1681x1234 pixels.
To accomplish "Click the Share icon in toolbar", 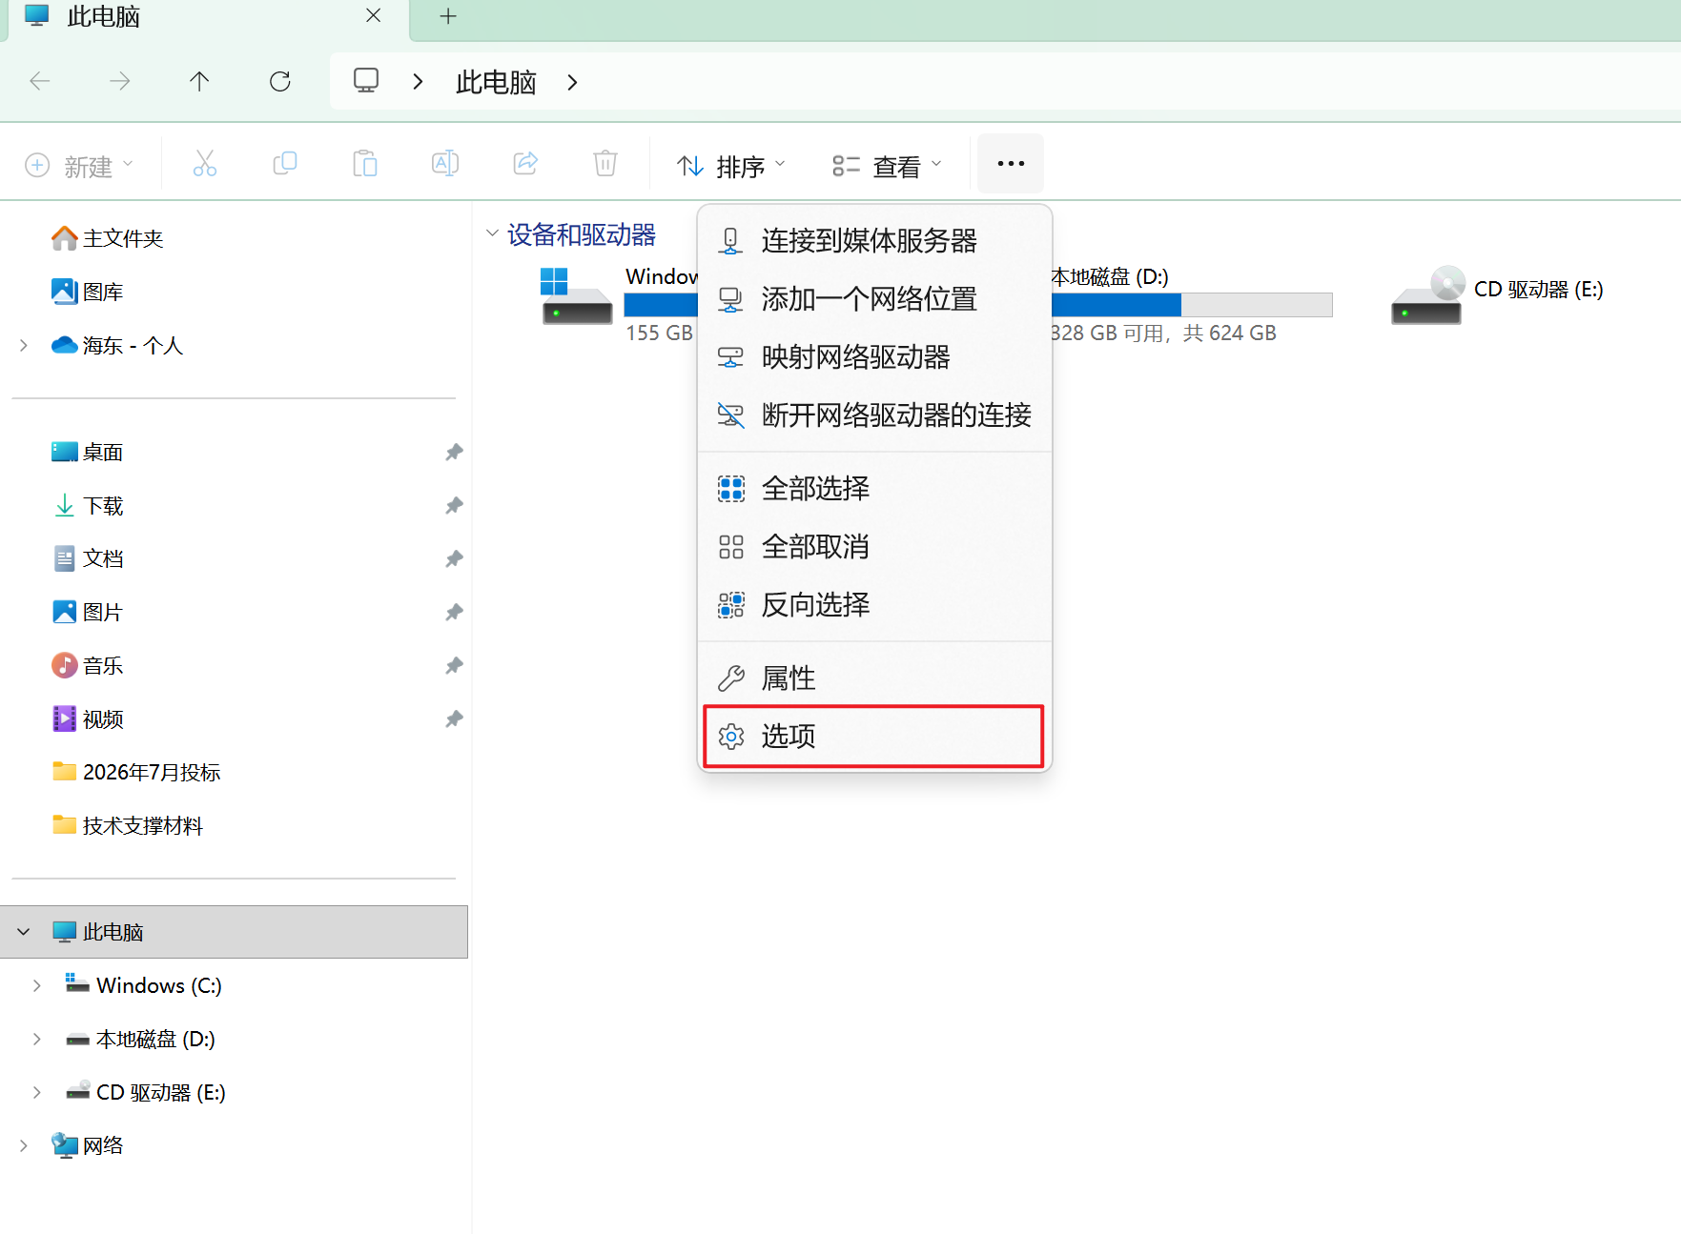I will [525, 164].
